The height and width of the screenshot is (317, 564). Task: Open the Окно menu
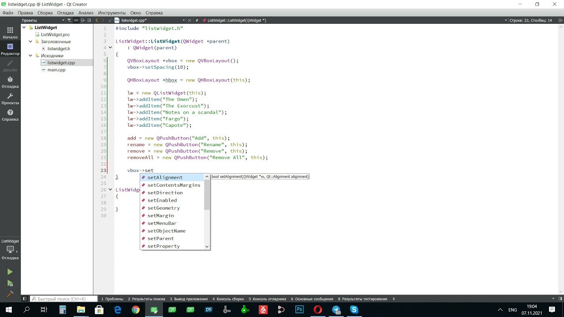click(x=136, y=13)
